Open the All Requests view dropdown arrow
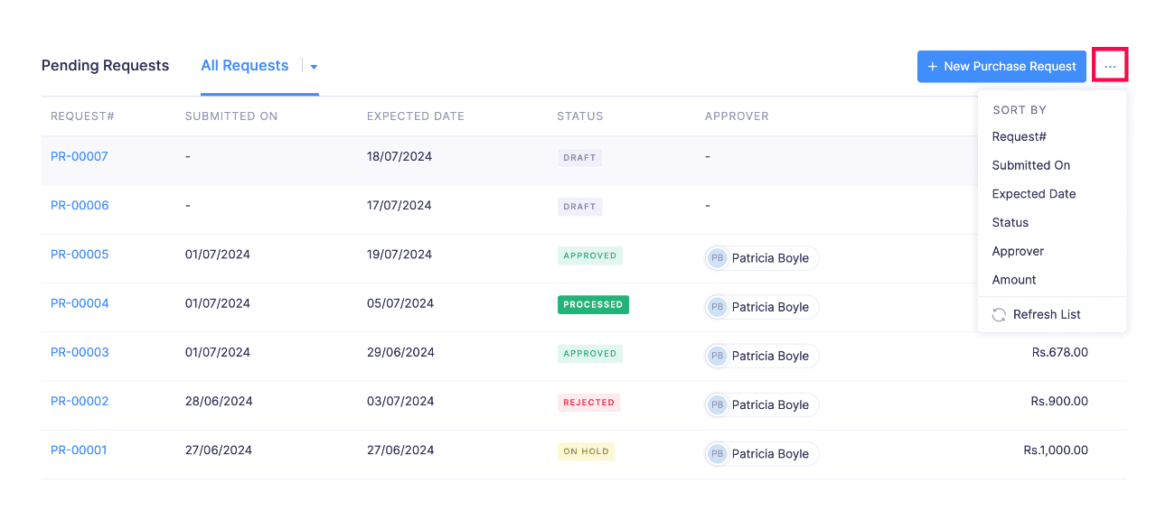The image size is (1175, 520). coord(313,66)
